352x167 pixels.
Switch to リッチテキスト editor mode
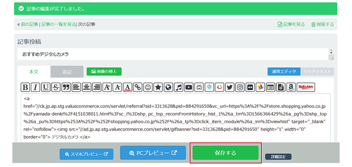tap(317, 72)
